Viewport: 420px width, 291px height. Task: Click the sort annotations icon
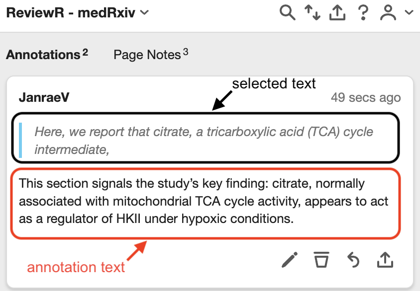313,13
